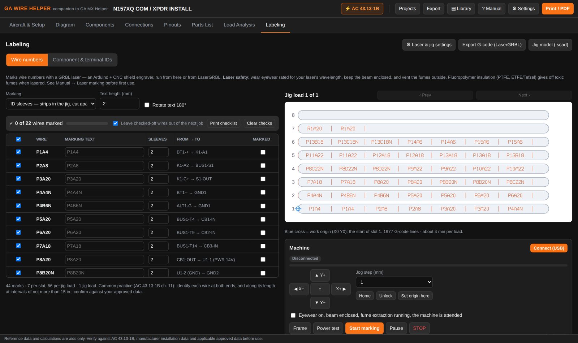Screen dimensions: 578x343
Task: Click the wires marked progress bar
Action: click(x=87, y=123)
